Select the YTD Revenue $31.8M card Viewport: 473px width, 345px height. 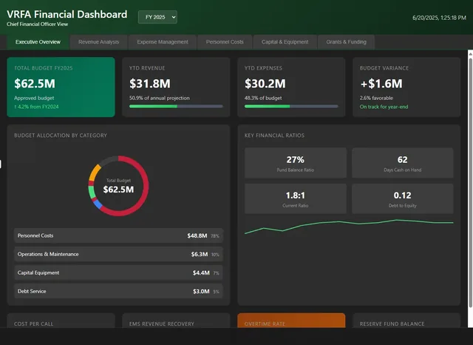click(176, 87)
